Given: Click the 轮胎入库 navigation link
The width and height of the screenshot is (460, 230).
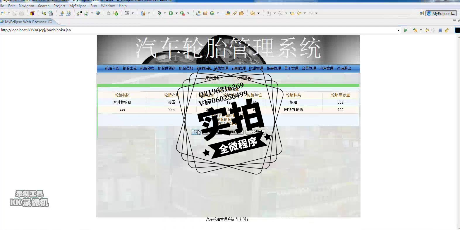Looking at the screenshot, I should [x=112, y=68].
